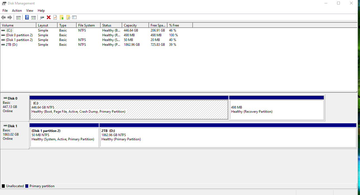Click drive icon beside (Disk 0 partition 2) row

click(3, 35)
